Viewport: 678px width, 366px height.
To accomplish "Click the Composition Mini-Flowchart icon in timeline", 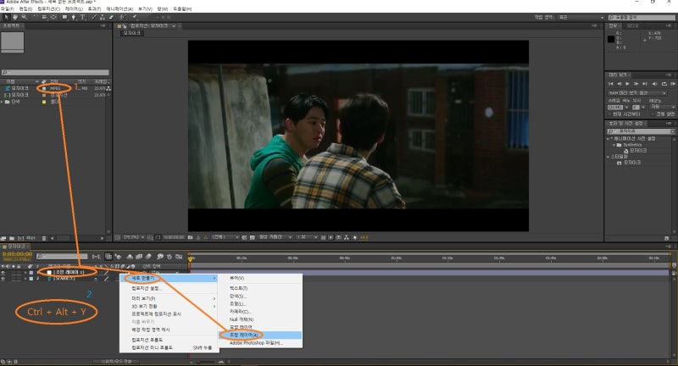I will [x=96, y=257].
